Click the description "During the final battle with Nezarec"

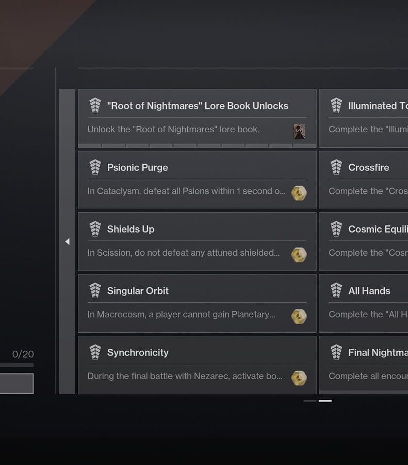158,376
